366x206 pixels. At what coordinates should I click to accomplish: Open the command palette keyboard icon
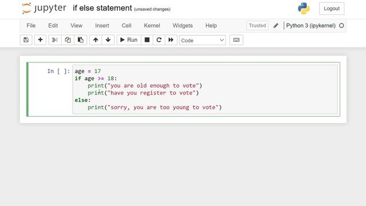236,40
